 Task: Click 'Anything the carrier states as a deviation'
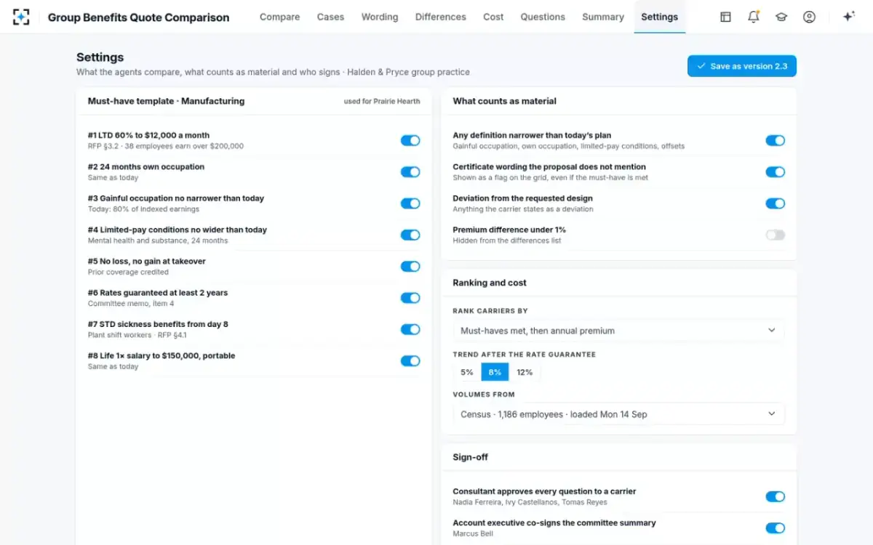point(523,209)
